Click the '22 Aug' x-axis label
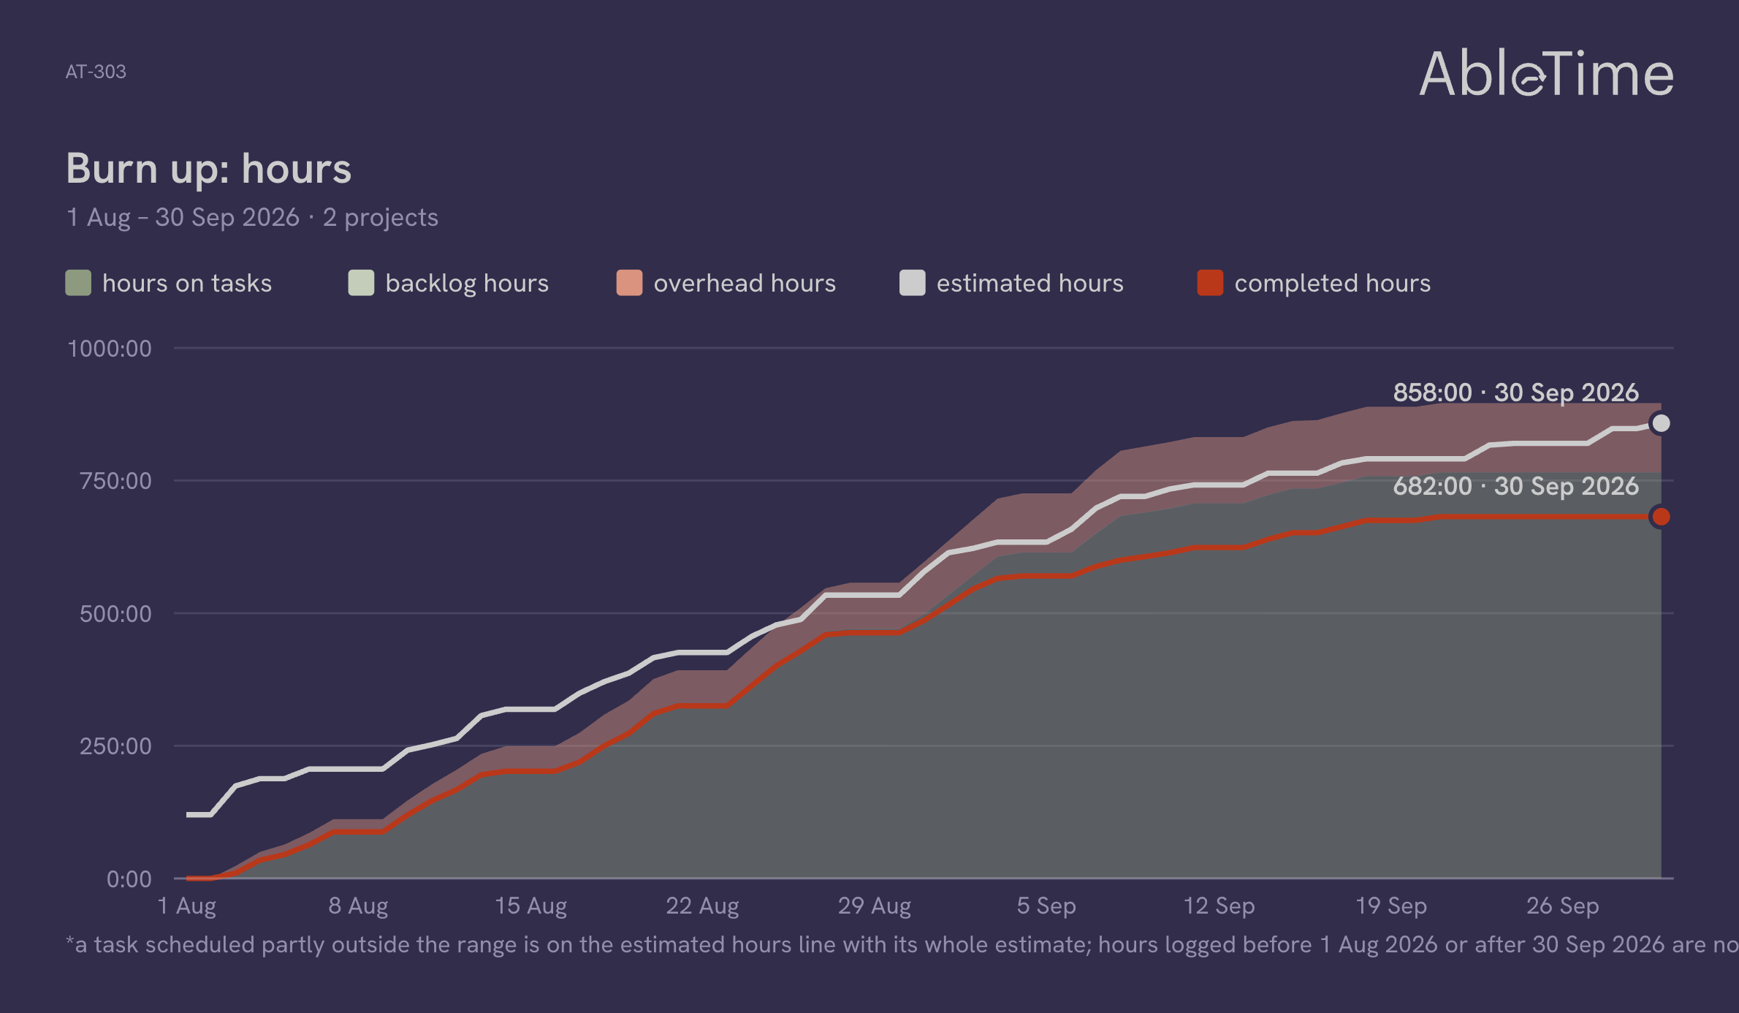 tap(702, 906)
